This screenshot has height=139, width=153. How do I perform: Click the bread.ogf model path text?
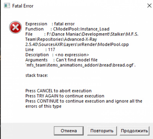point(80,65)
